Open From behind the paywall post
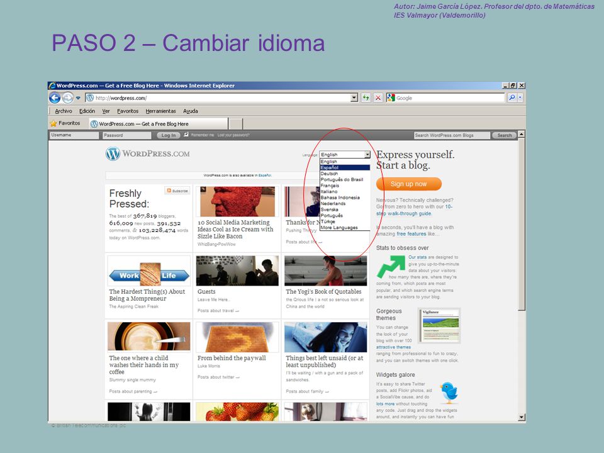The image size is (604, 453). click(232, 358)
